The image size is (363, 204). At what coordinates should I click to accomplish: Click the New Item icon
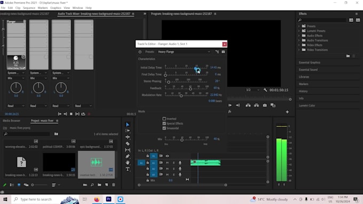pyautogui.click(x=106, y=185)
